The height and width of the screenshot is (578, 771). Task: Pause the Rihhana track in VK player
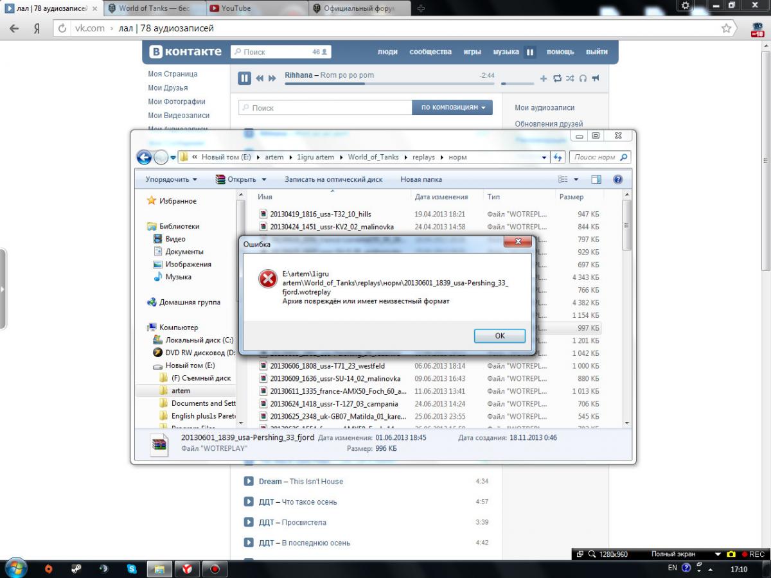[244, 78]
